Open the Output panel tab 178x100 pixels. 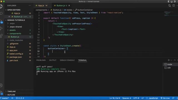[x=53, y=60]
